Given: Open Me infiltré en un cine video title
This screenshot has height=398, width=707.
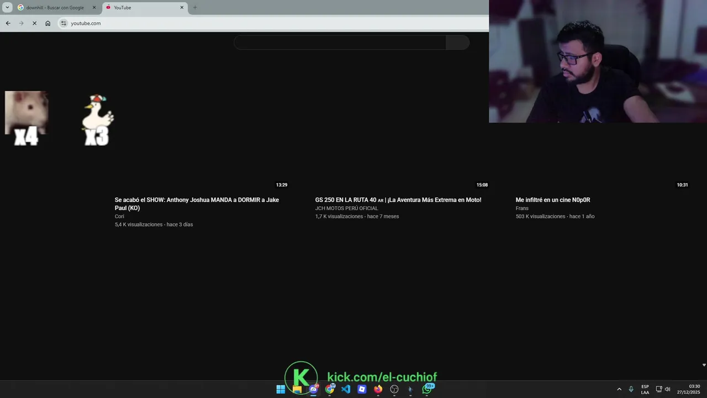Looking at the screenshot, I should (553, 200).
